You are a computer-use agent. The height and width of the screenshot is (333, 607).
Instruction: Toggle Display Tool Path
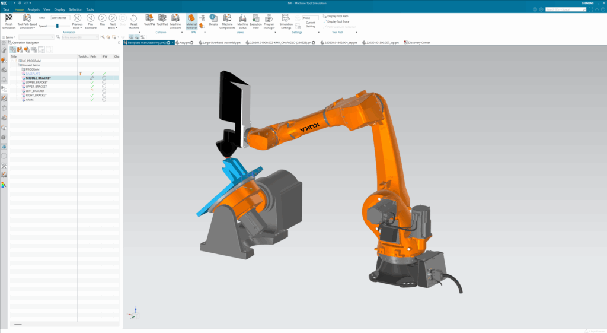click(x=336, y=16)
